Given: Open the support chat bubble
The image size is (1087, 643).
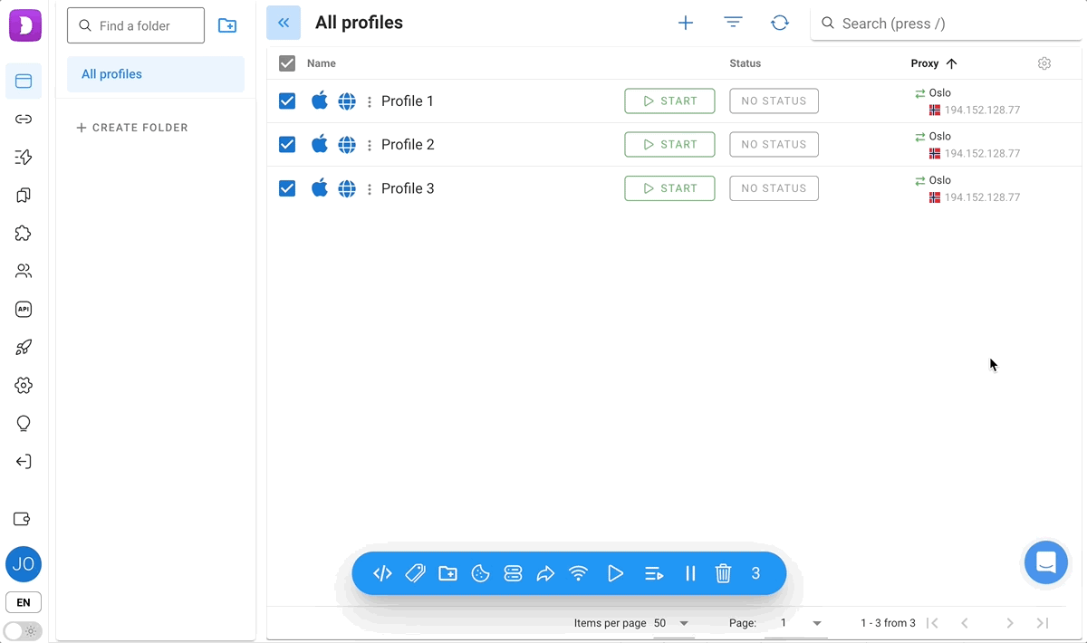Looking at the screenshot, I should point(1046,562).
